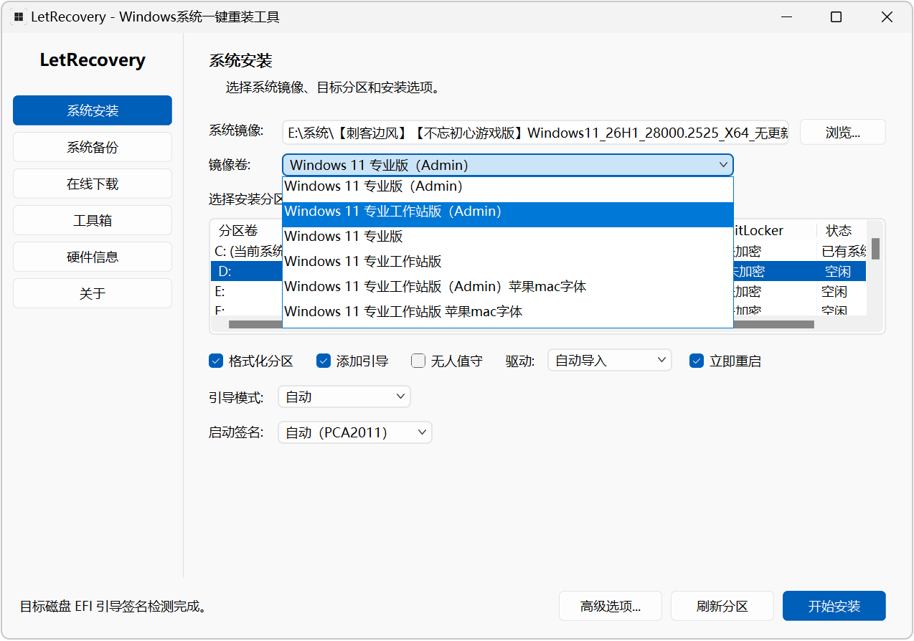Click the 开始安装 button
Image resolution: width=914 pixels, height=641 pixels.
(834, 606)
